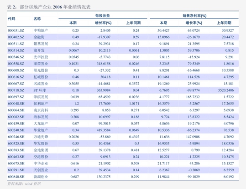Click stock code 000031.SZ
Image resolution: width=246 pixels, height=189 pixels.
pos(16,30)
